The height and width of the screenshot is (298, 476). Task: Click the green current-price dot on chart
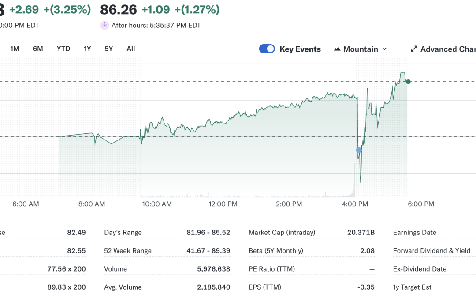click(x=409, y=82)
